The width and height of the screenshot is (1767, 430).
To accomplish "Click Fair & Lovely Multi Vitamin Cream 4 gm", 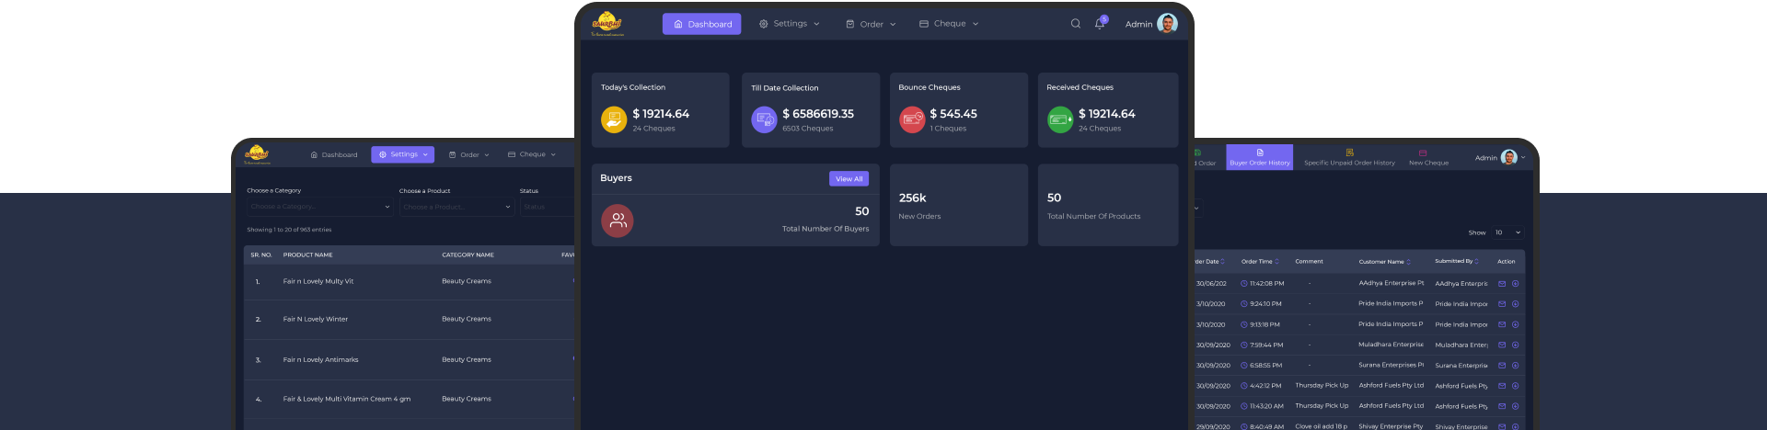I will point(347,399).
